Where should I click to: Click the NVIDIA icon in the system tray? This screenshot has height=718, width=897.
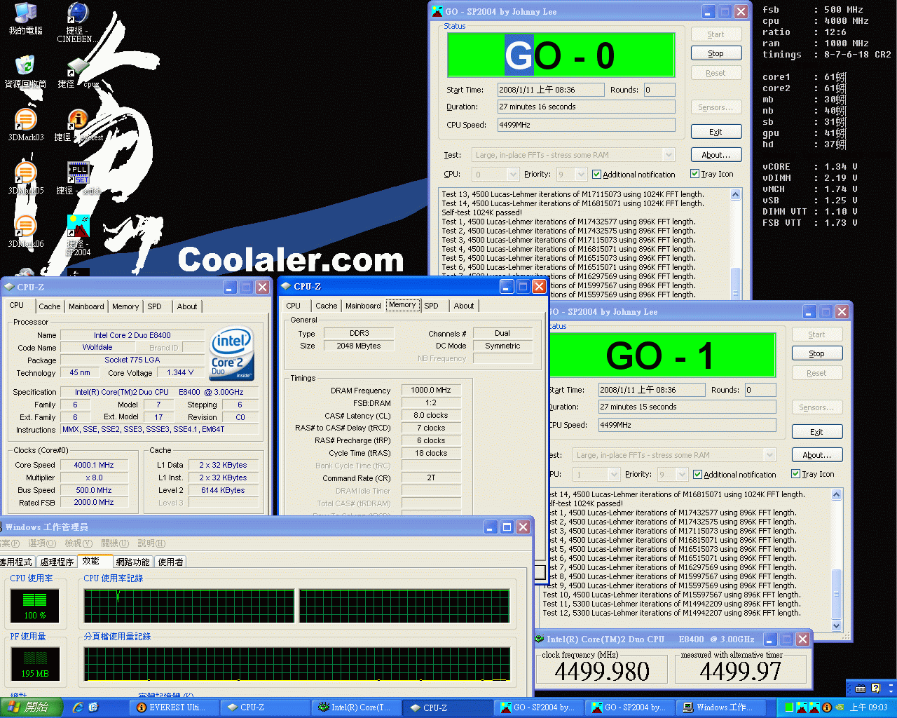pyautogui.click(x=838, y=707)
